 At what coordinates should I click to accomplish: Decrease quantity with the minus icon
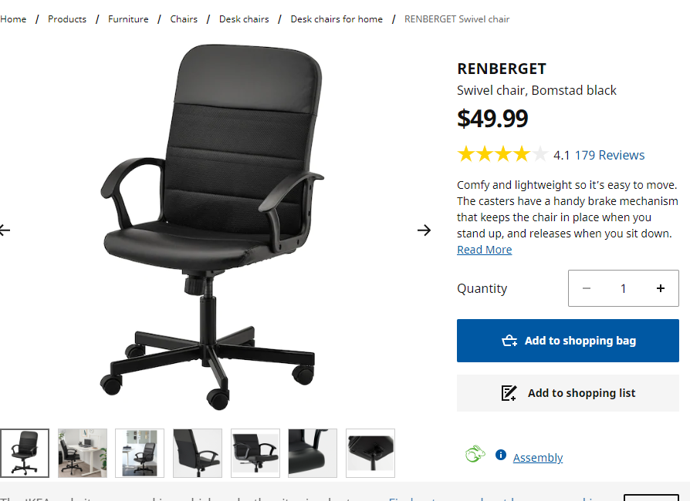[586, 288]
